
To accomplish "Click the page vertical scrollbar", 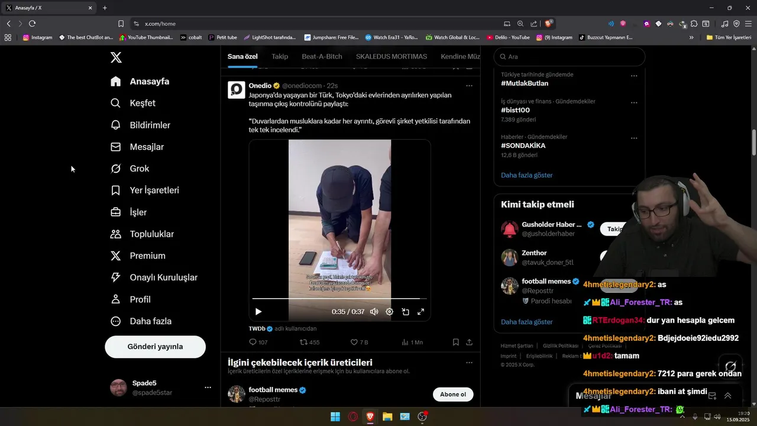I will click(753, 142).
